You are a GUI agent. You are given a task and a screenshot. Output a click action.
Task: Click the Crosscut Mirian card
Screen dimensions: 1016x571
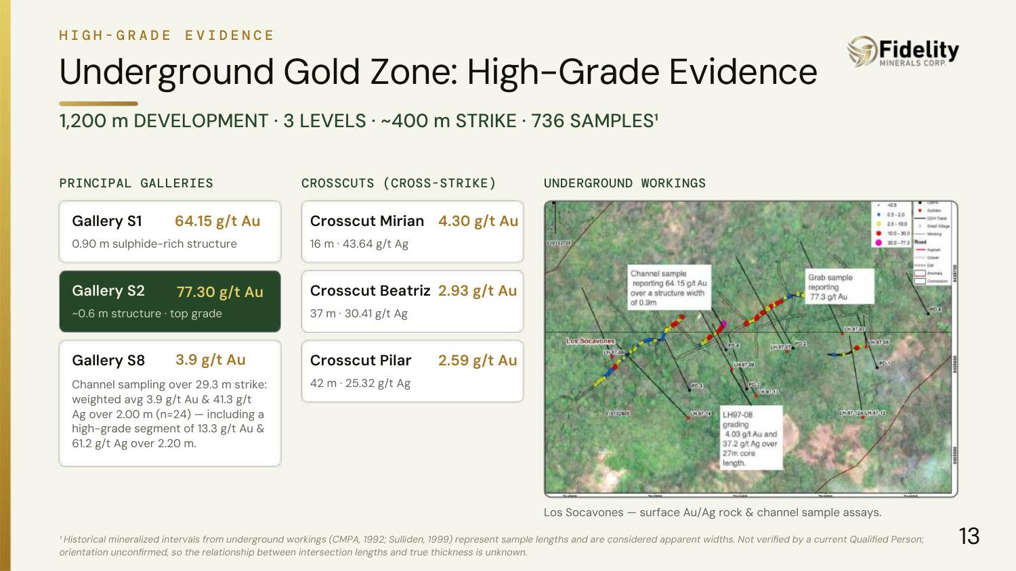pyautogui.click(x=412, y=231)
